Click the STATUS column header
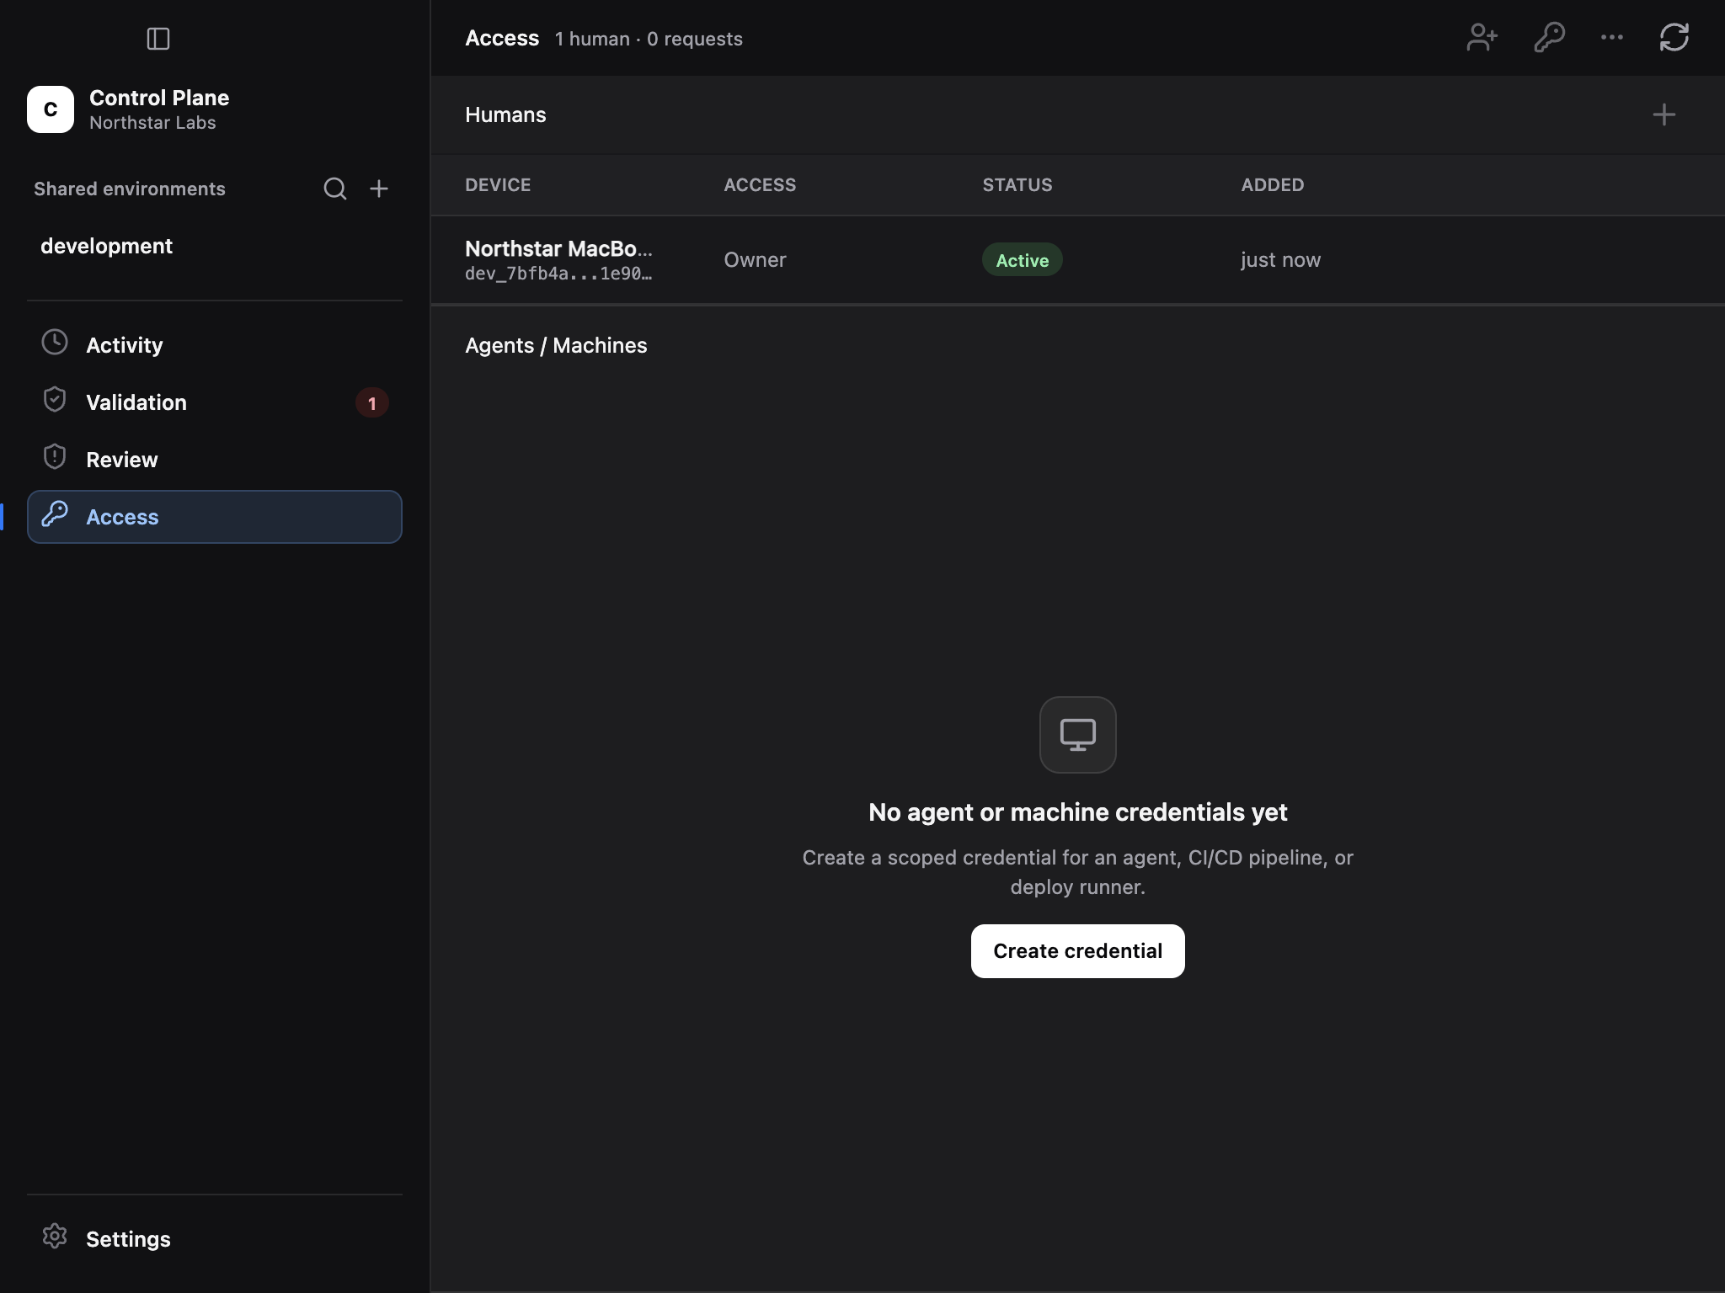The image size is (1725, 1293). click(1017, 185)
